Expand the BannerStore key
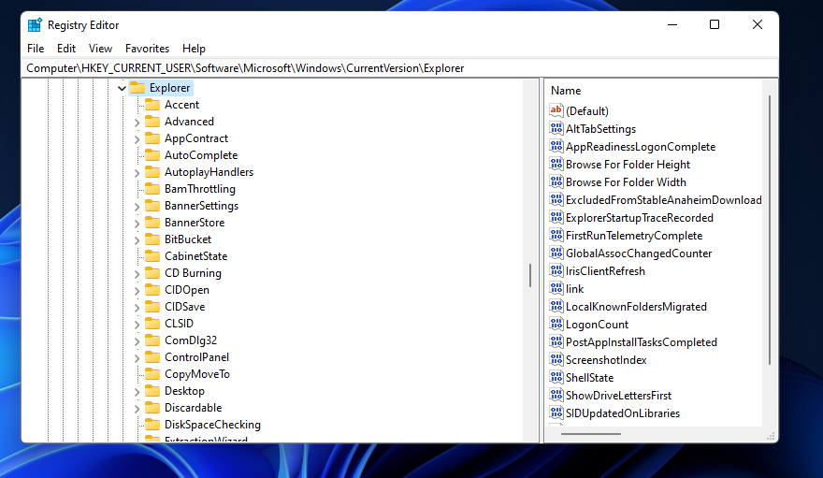The image size is (823, 478). (x=137, y=223)
